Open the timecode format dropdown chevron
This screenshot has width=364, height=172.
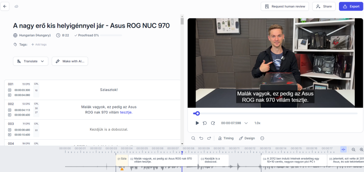pos(246,123)
